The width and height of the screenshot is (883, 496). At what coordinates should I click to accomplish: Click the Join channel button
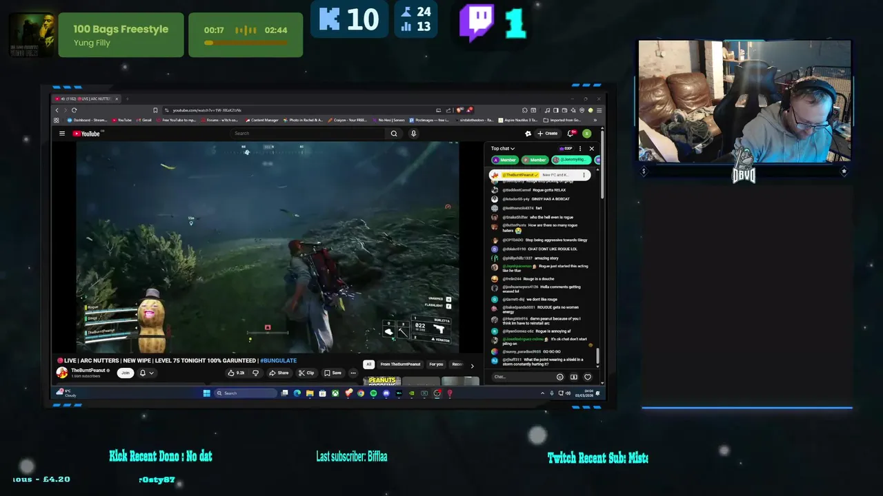(x=125, y=373)
